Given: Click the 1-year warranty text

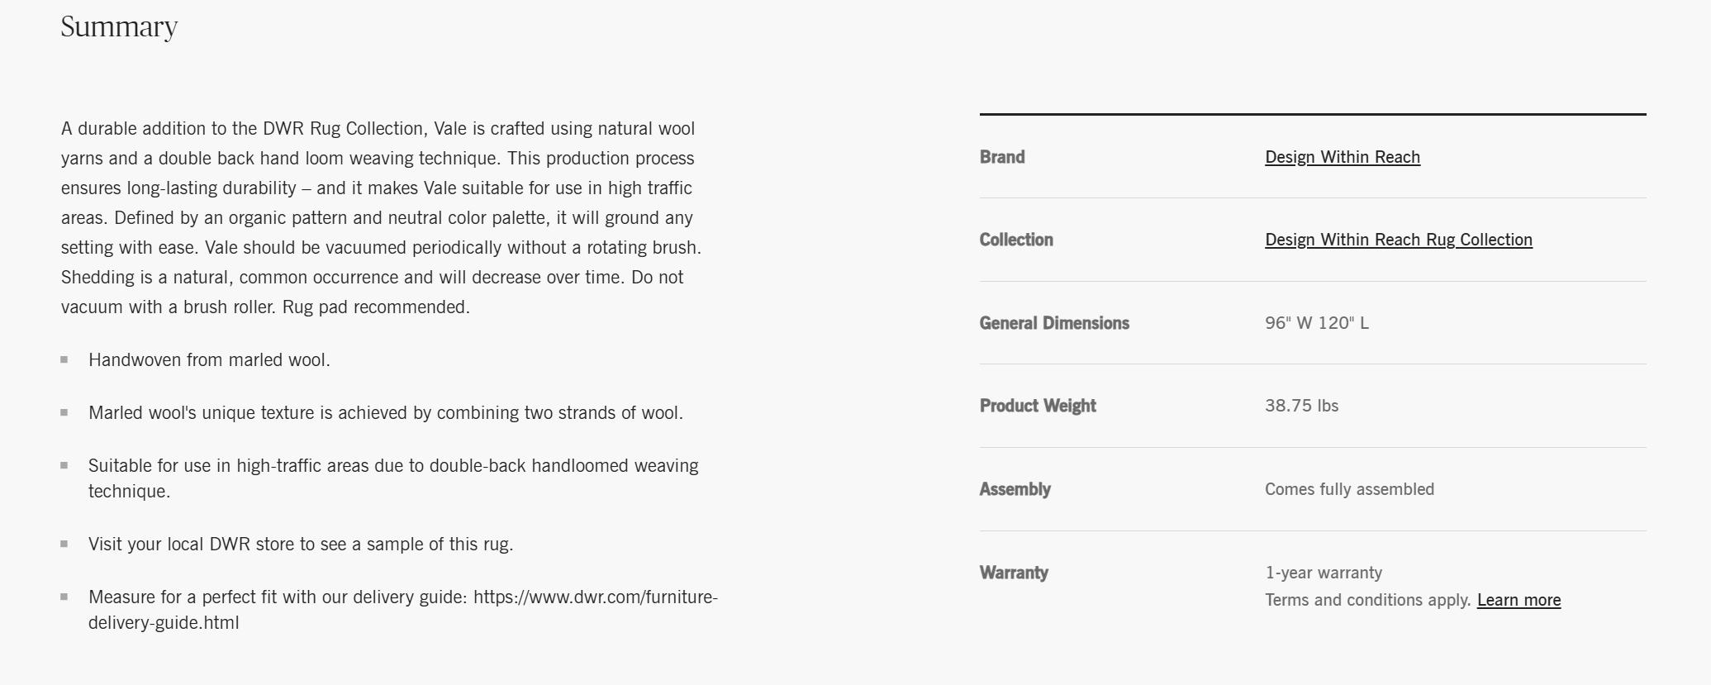Looking at the screenshot, I should click(1323, 573).
